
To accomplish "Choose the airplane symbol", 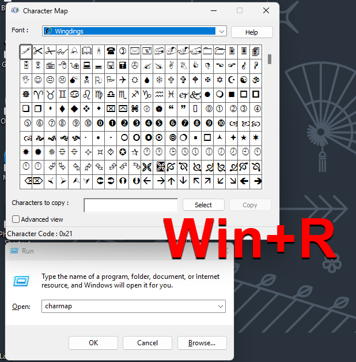I will click(x=123, y=80).
